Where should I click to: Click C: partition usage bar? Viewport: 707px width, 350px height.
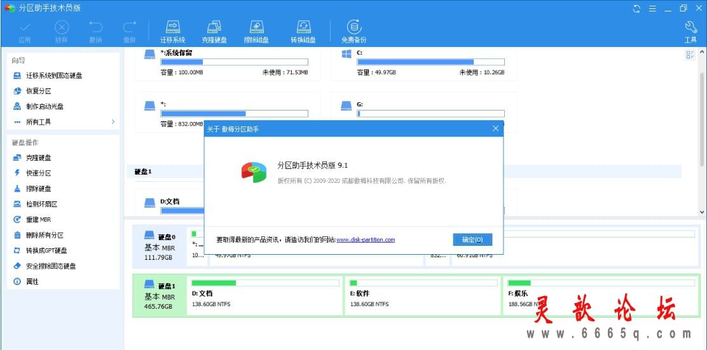click(430, 62)
